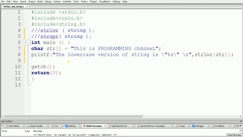Collapse the main function fold marker
The width and height of the screenshot is (243, 137).
click(x=28, y=43)
